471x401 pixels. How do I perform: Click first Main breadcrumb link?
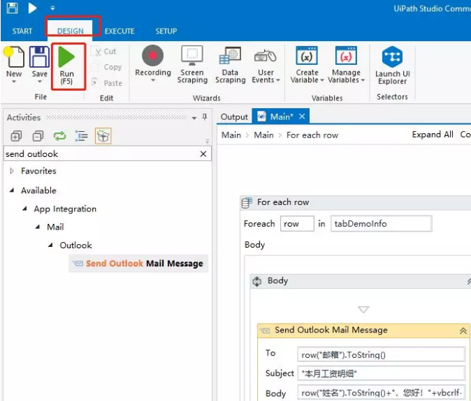[231, 135]
